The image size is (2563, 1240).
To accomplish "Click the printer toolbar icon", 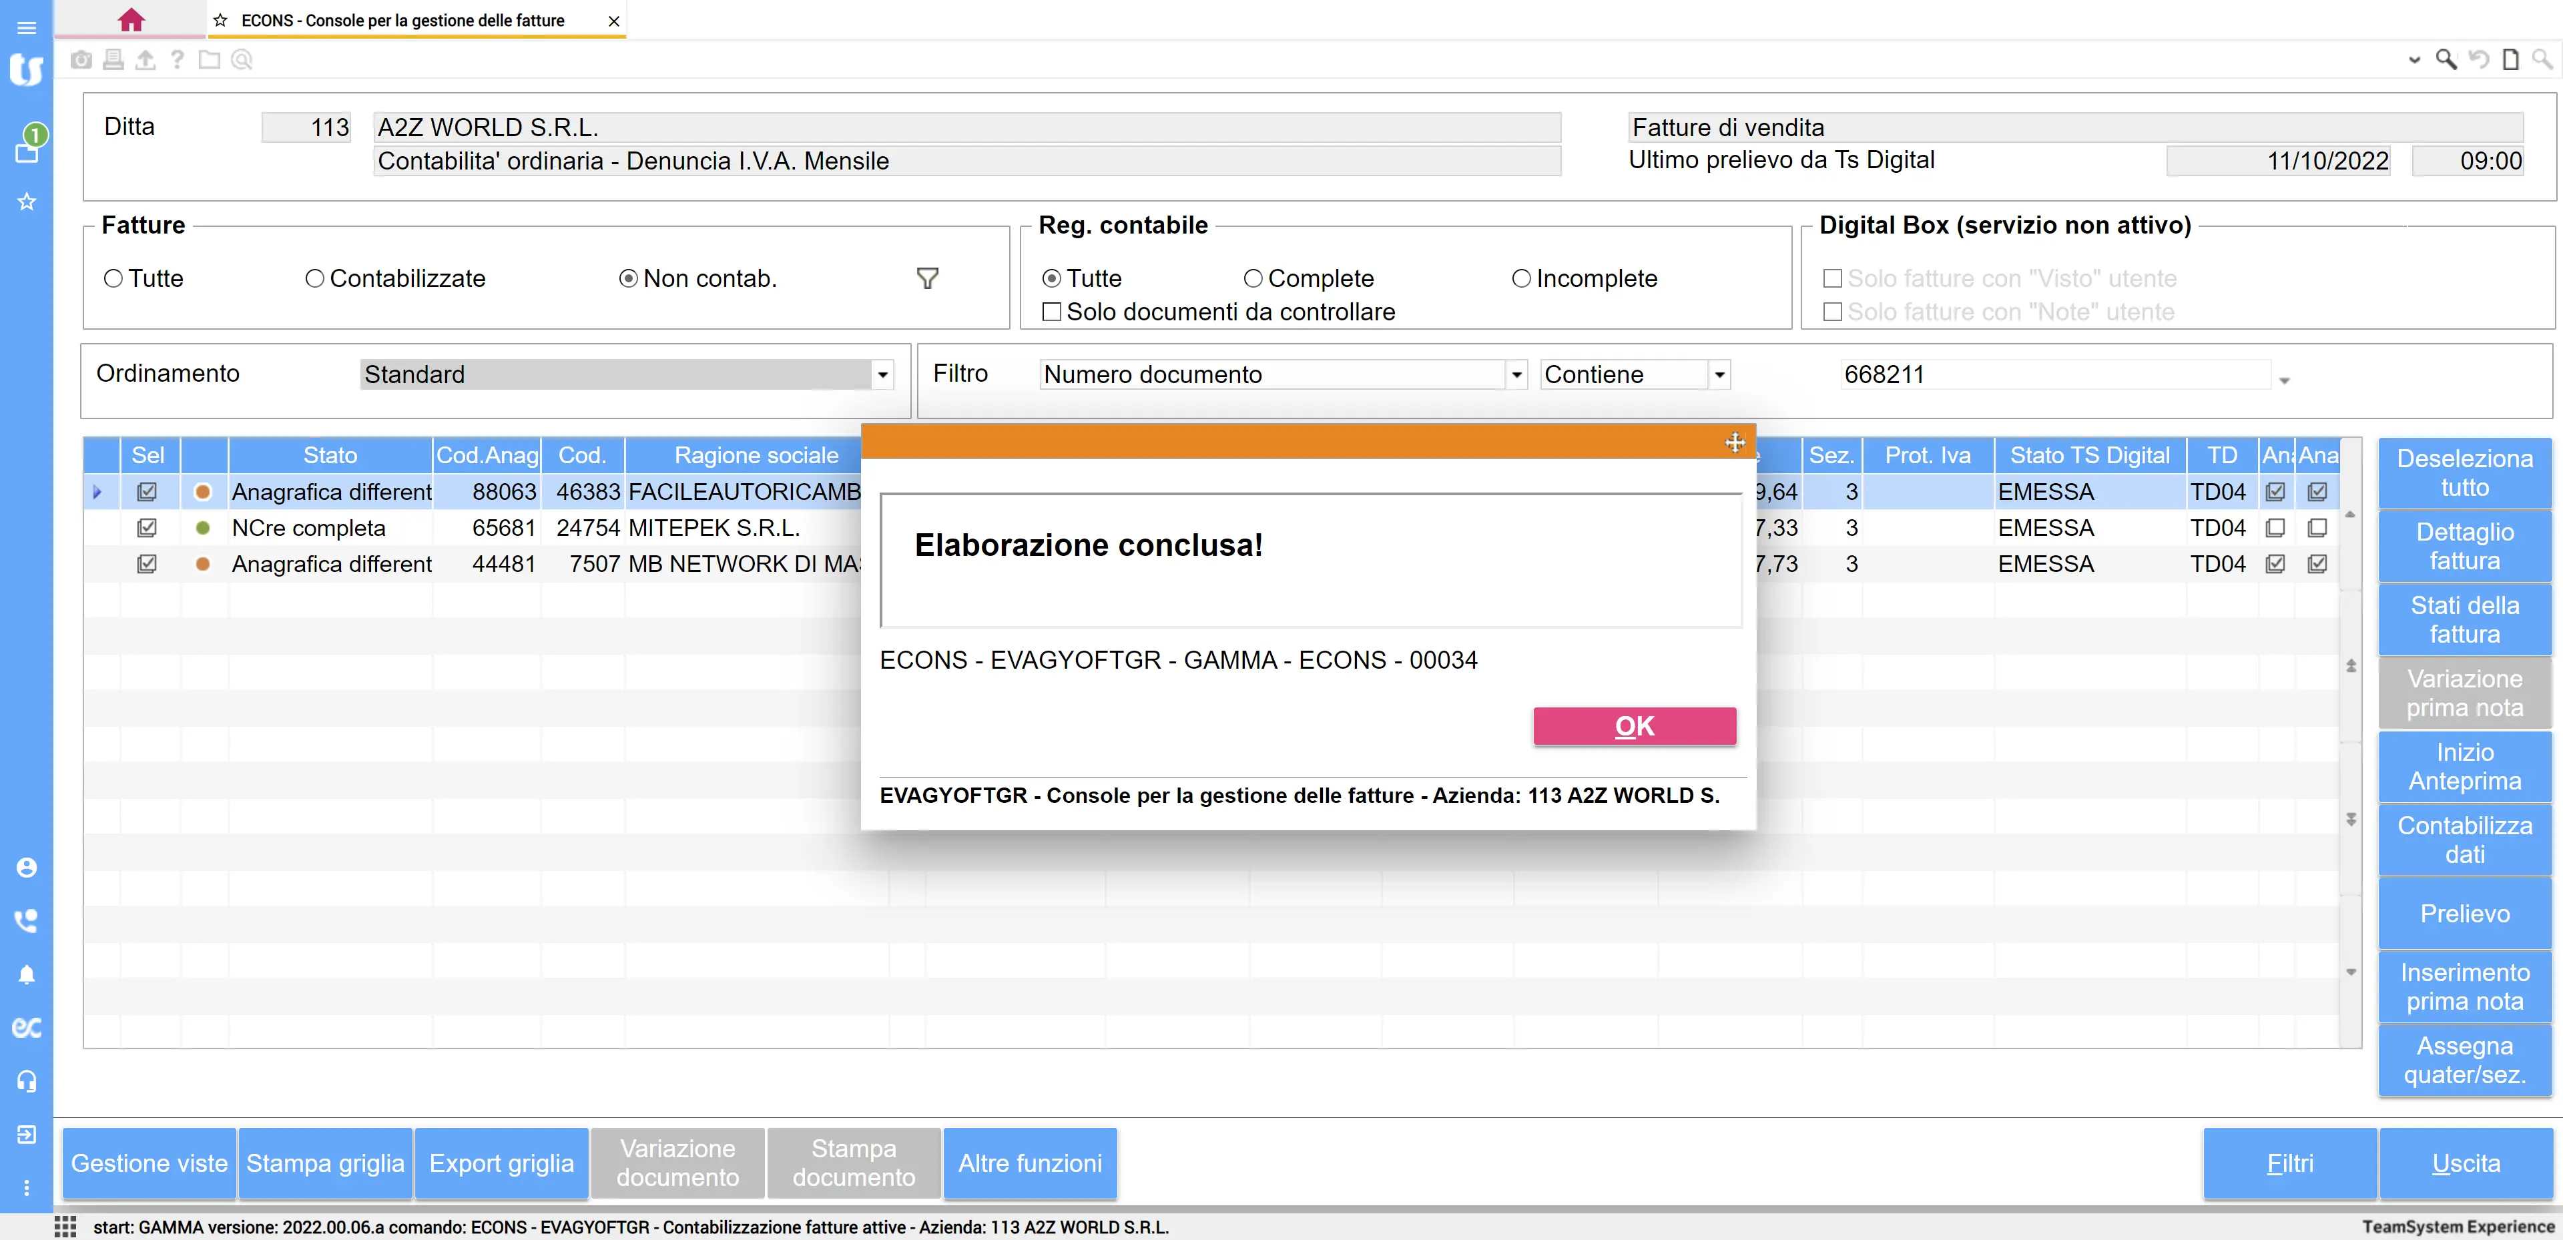I will click(x=113, y=59).
